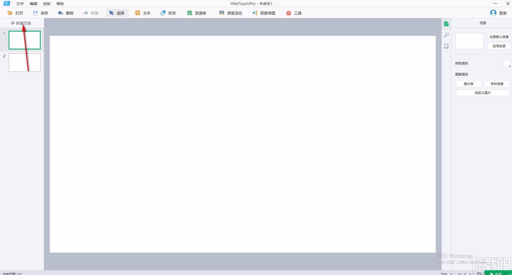Open the 16:9 aspect ratio dropdown
512x275 pixels.
pos(464,274)
